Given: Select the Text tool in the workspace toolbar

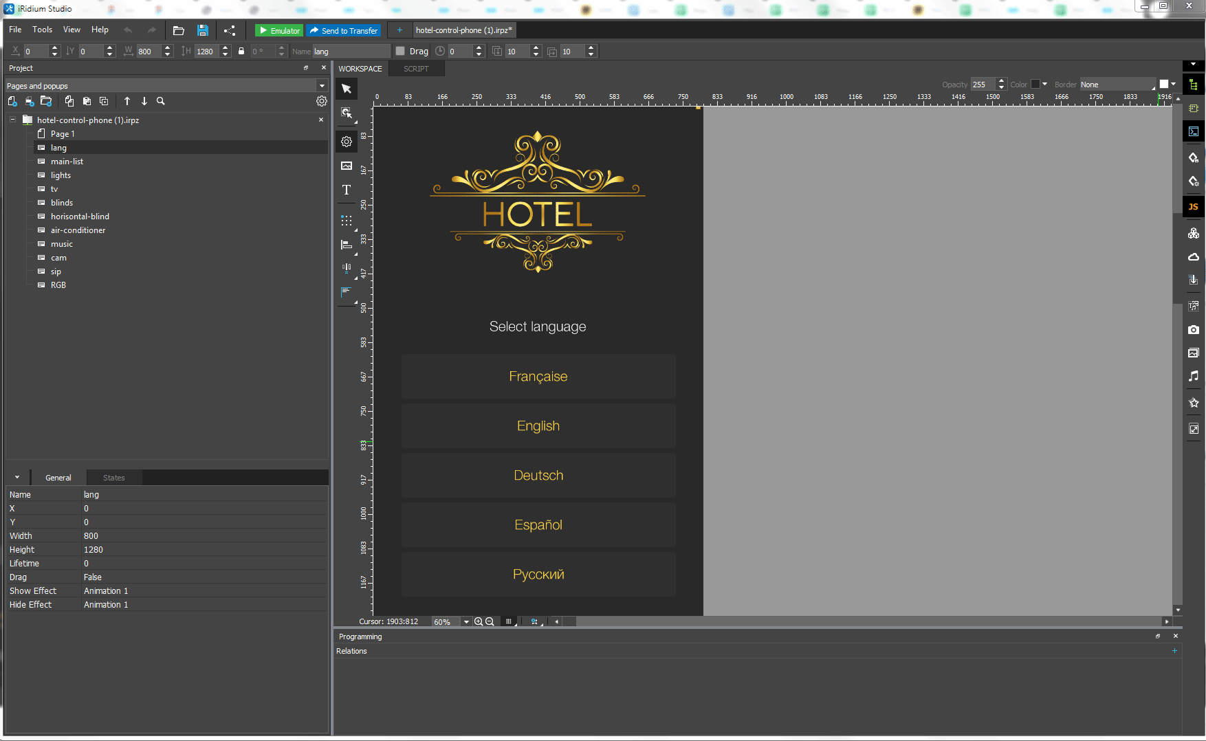Looking at the screenshot, I should [347, 190].
